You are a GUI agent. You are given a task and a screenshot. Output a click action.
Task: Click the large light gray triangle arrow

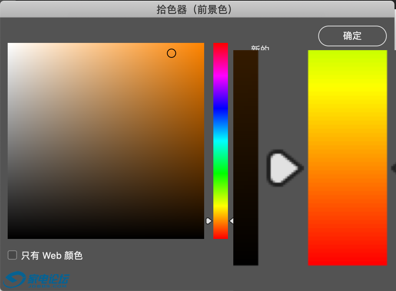coord(284,168)
